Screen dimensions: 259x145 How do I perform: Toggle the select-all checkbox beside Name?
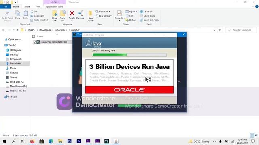click(34, 37)
